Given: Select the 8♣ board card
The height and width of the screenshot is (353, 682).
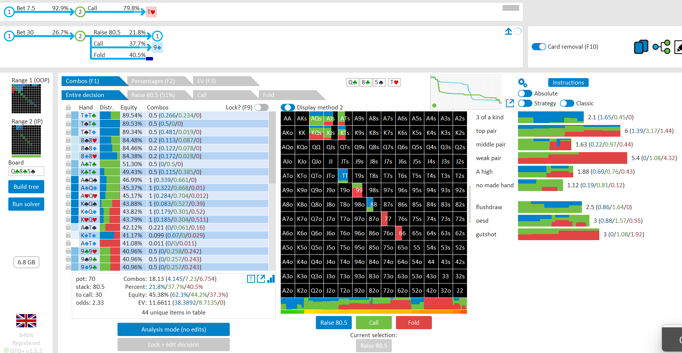Looking at the screenshot, I should click(x=366, y=82).
